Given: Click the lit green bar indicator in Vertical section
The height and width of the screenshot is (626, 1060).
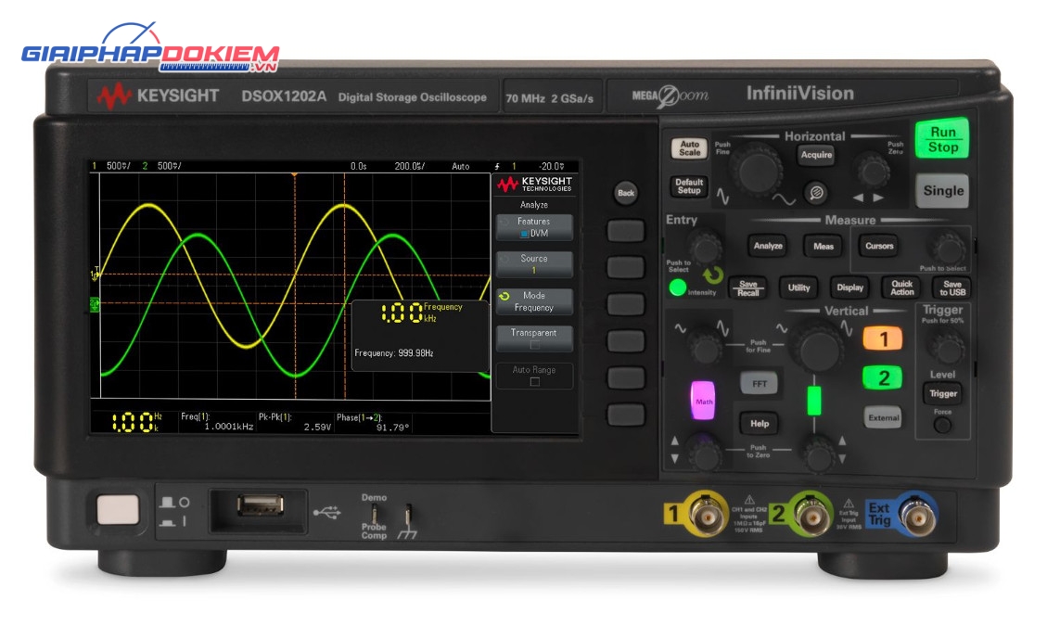Looking at the screenshot, I should 814,401.
